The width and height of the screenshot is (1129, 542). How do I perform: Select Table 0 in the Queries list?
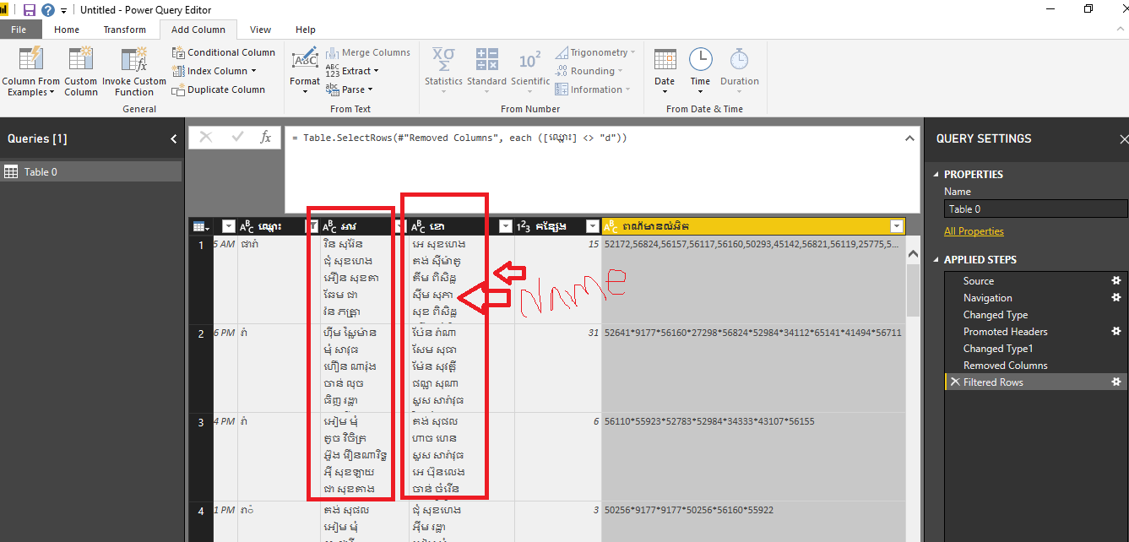click(x=91, y=171)
